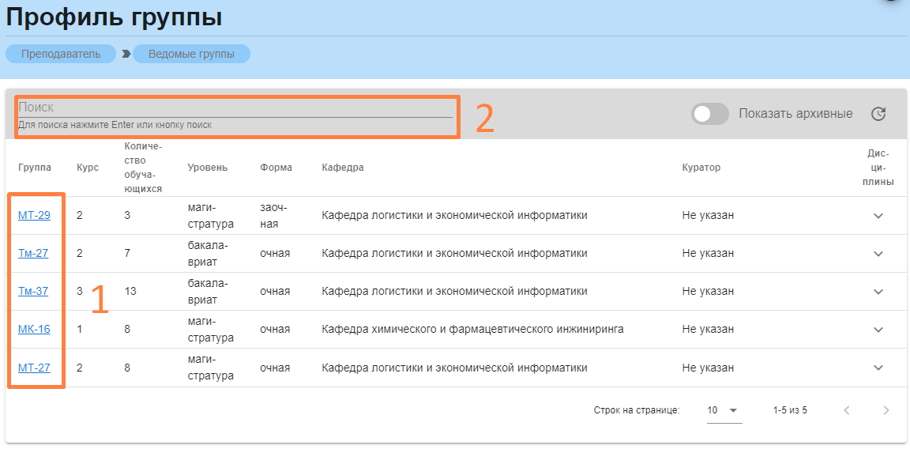
Task: Click the 'Кафедра' column header
Action: 342,168
